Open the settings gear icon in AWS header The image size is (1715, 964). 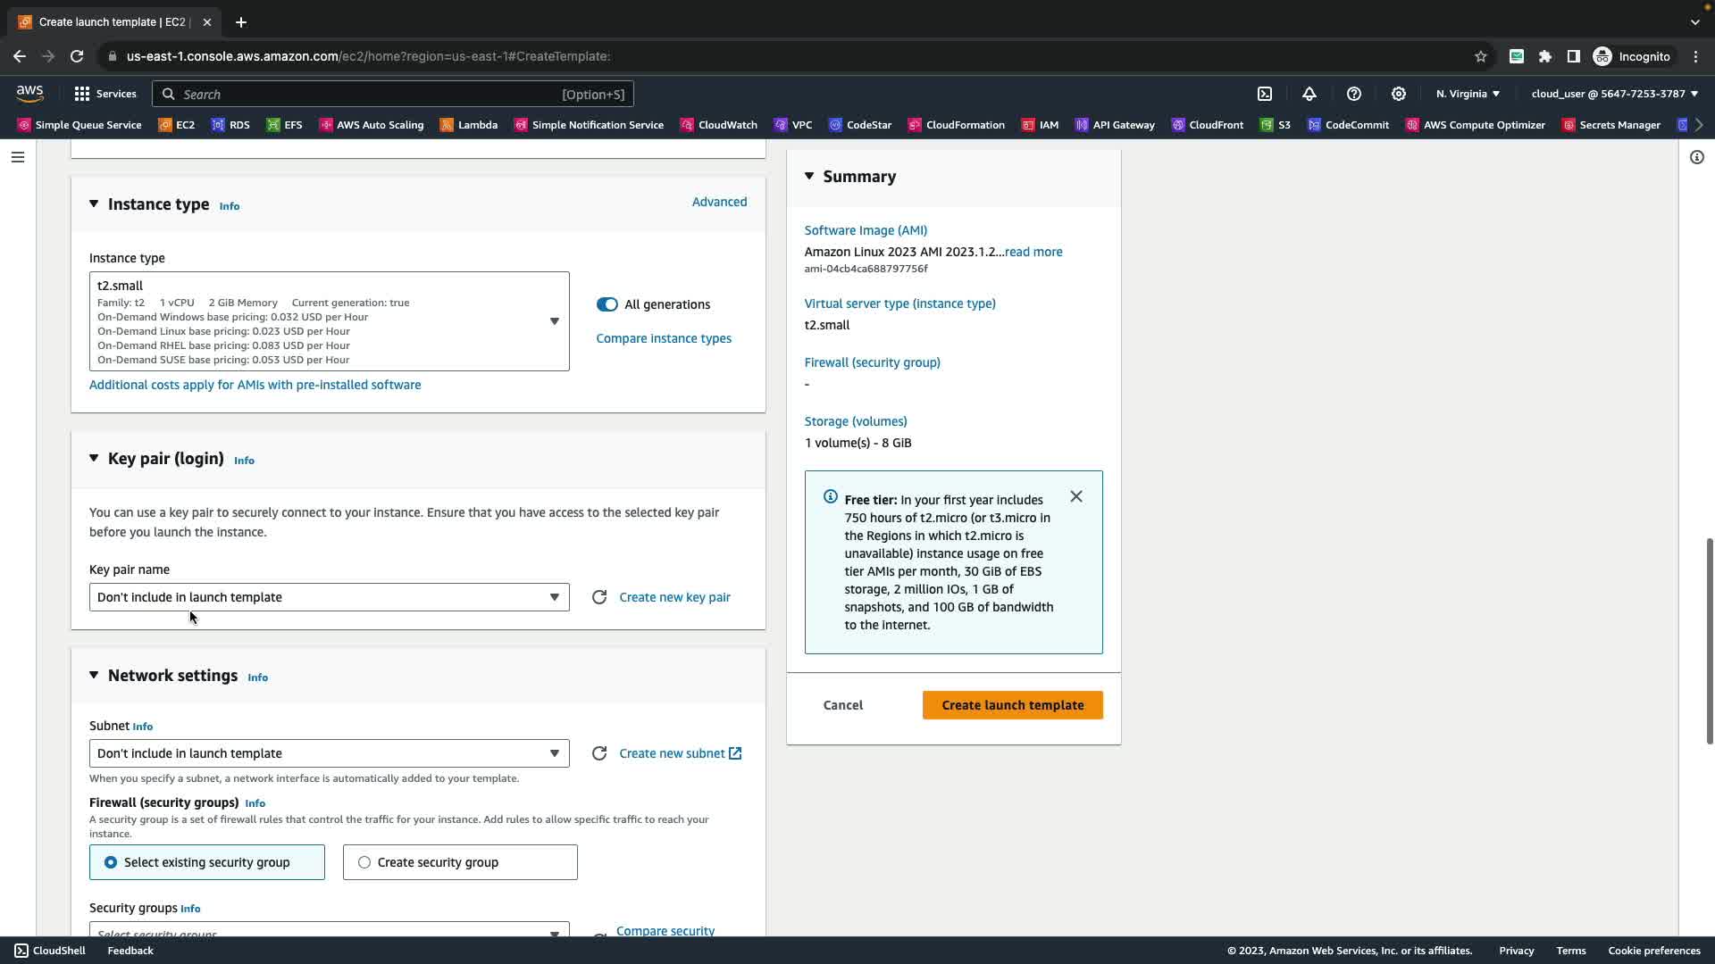click(1399, 94)
